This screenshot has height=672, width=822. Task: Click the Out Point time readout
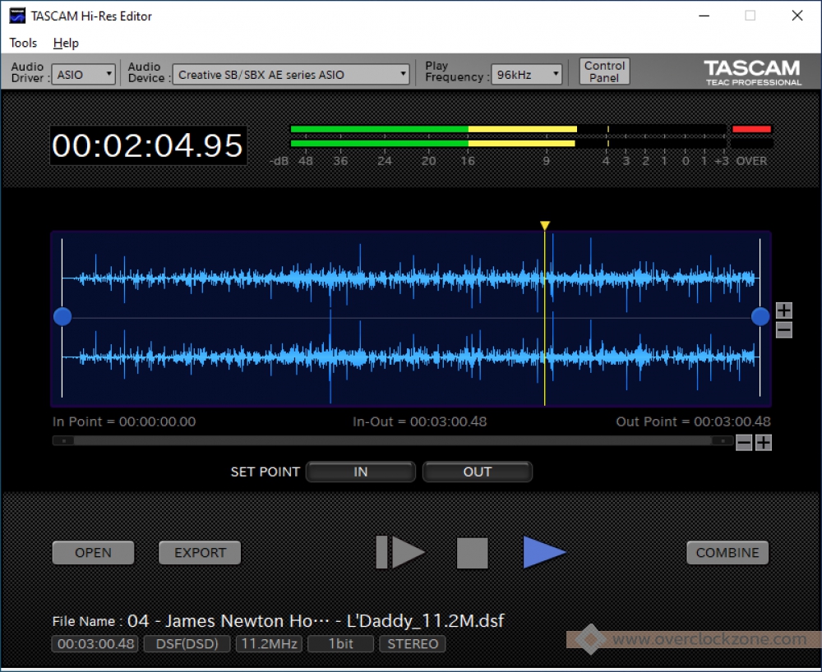pos(693,421)
